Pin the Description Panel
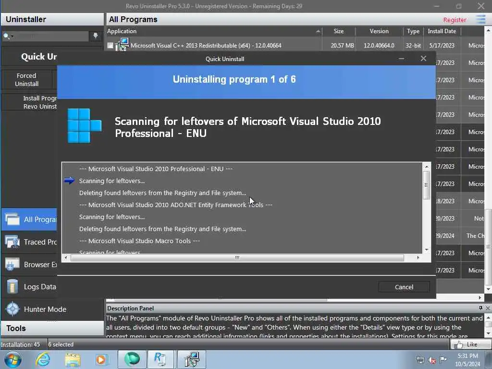 (x=480, y=308)
